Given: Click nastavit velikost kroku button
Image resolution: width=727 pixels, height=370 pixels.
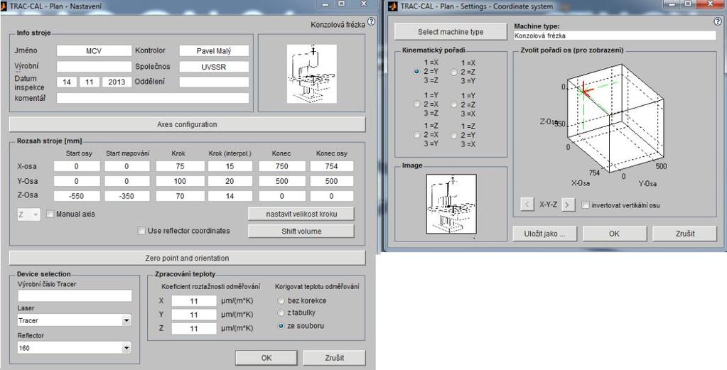Looking at the screenshot, I should pos(301,214).
